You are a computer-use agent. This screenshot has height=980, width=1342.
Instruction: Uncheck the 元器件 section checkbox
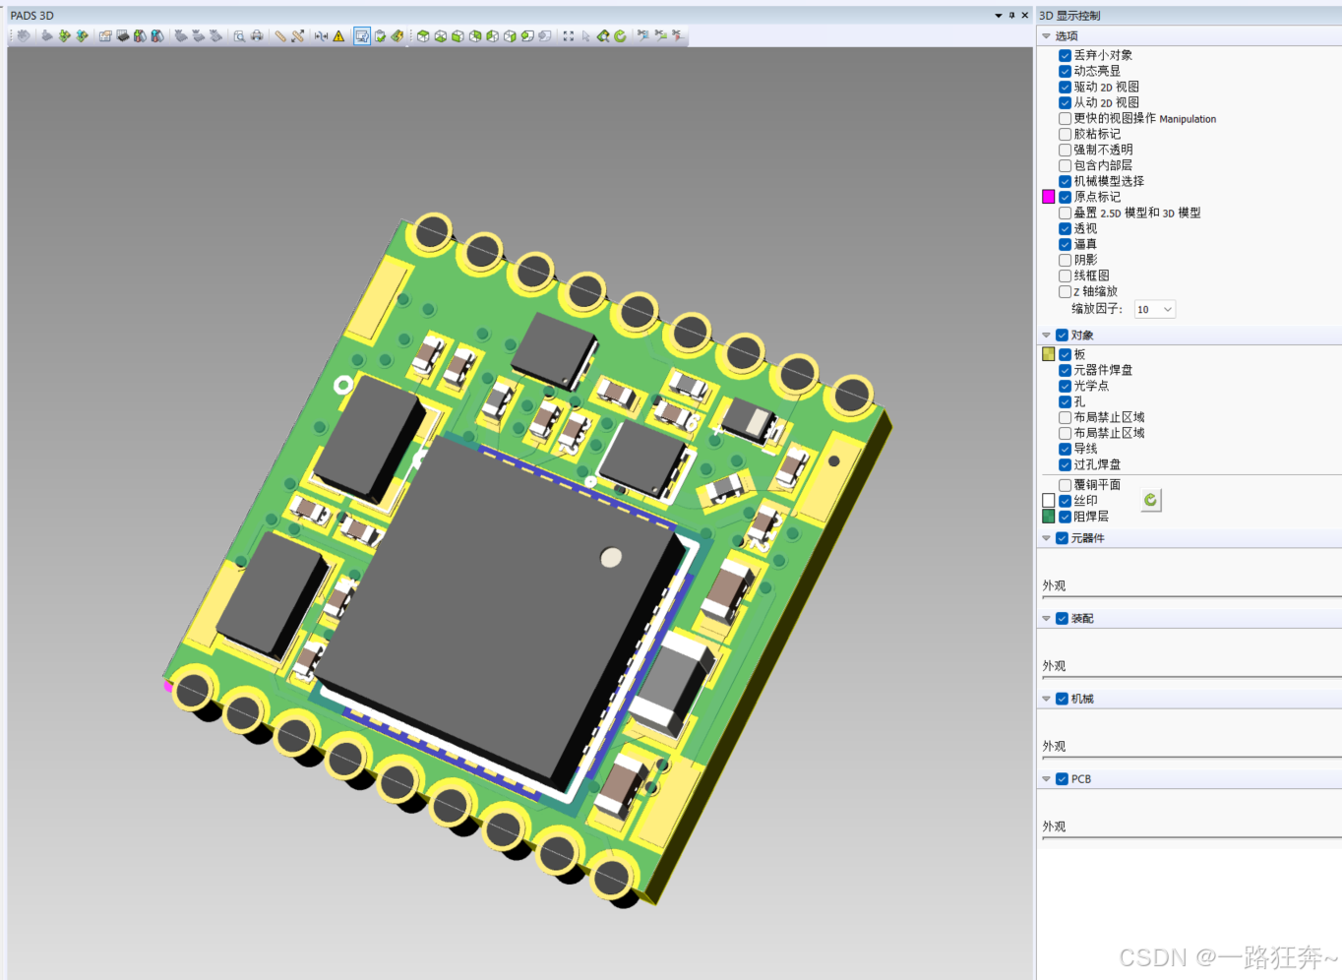1062,538
